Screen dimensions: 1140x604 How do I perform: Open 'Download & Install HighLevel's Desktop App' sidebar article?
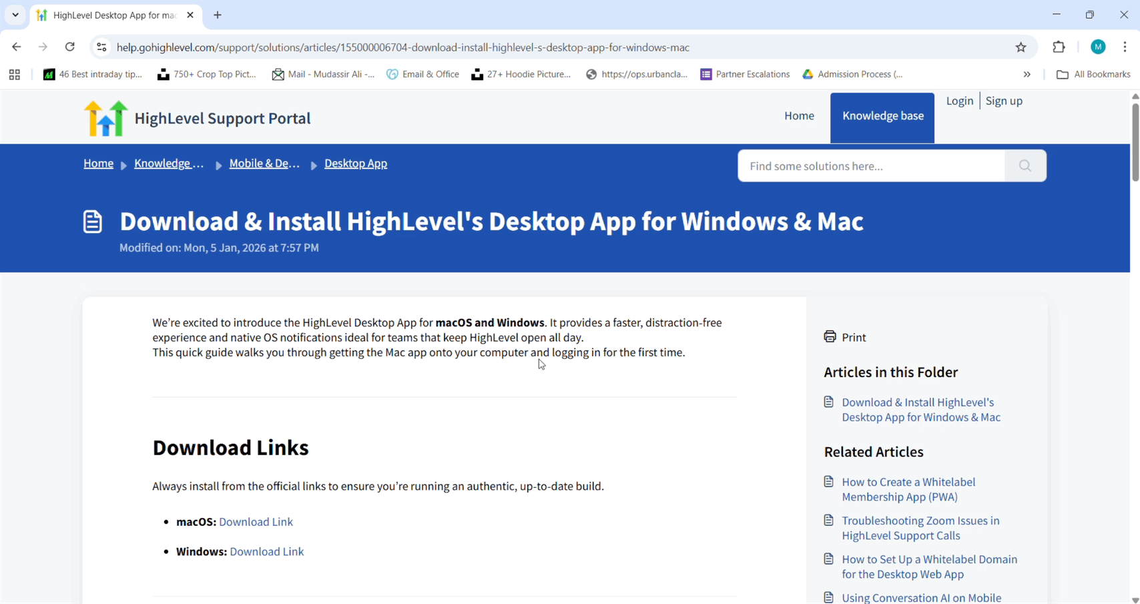click(x=921, y=410)
